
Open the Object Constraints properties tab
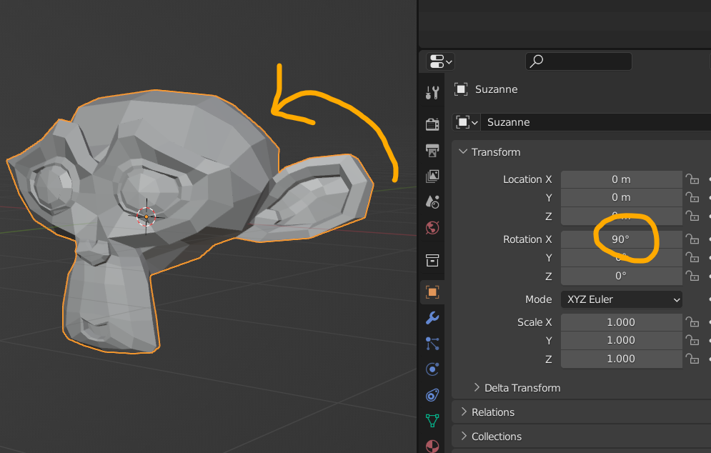pos(432,395)
